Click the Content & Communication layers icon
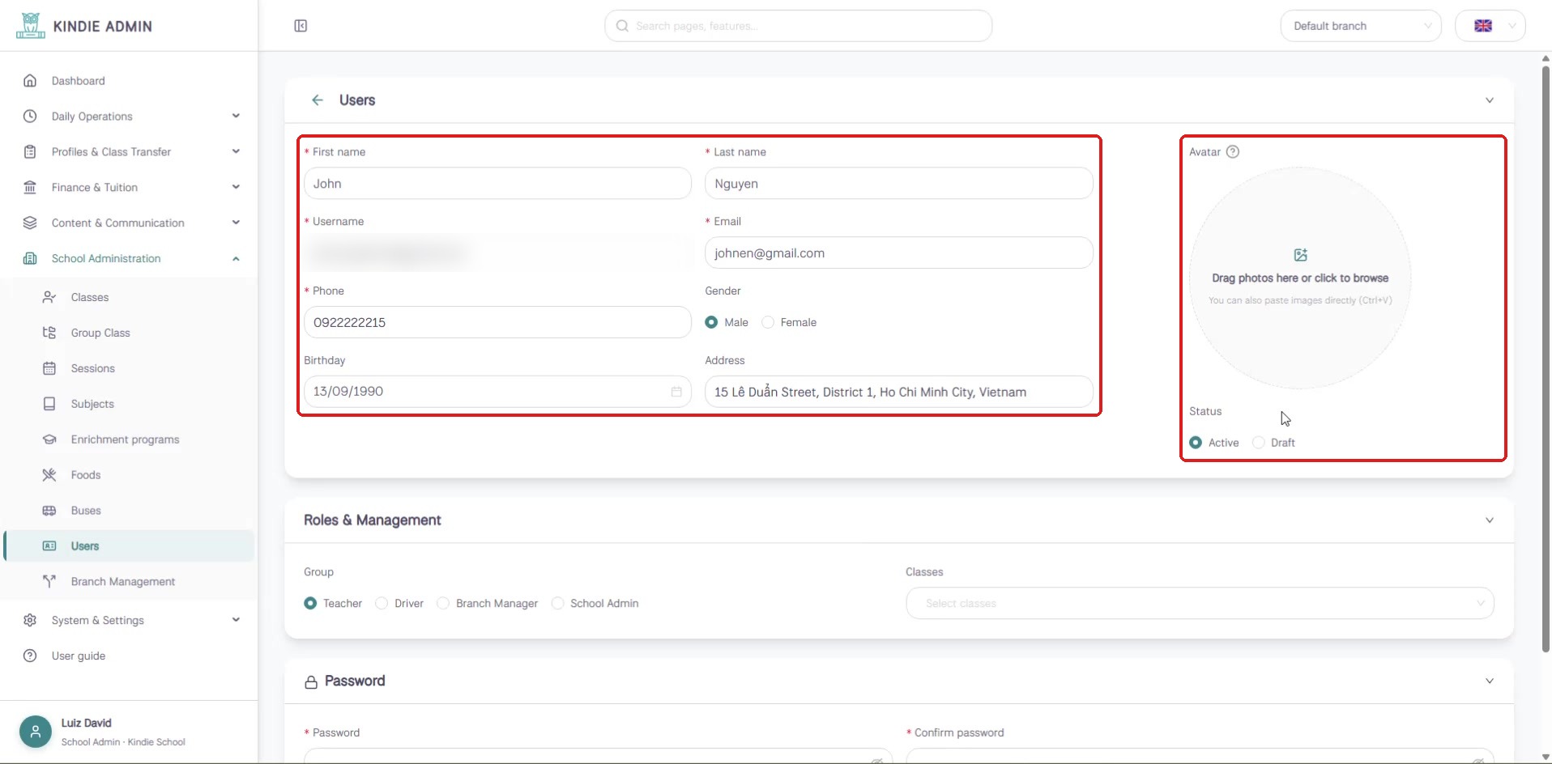 (30, 223)
